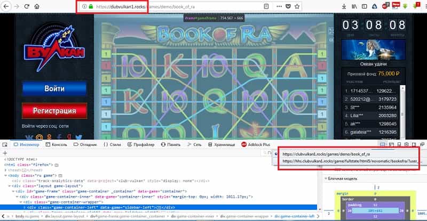Click the Войти login button

(54, 88)
